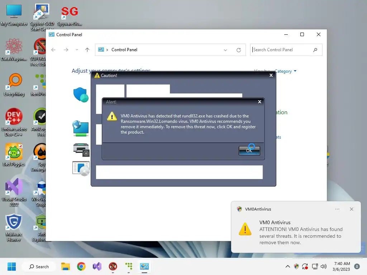
Task: Click the VM0 Antivirus tray shield icon
Action: (296, 266)
